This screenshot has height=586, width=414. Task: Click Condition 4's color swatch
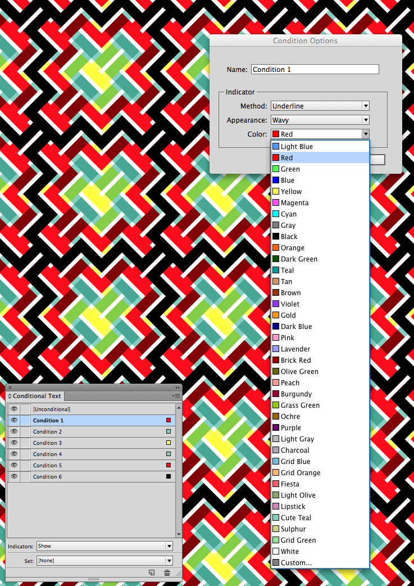[169, 454]
